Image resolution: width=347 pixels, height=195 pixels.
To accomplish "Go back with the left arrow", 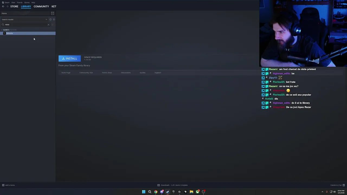I will [x=3, y=6].
